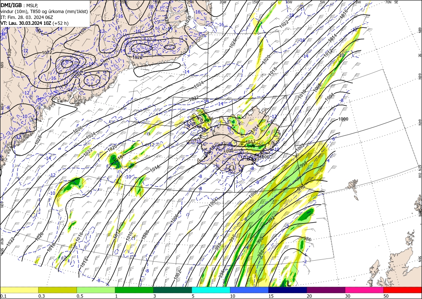Screen dimensions: 422x299
Task: Click the olive 0.3–0.5 legend color band
Action: 57,290
